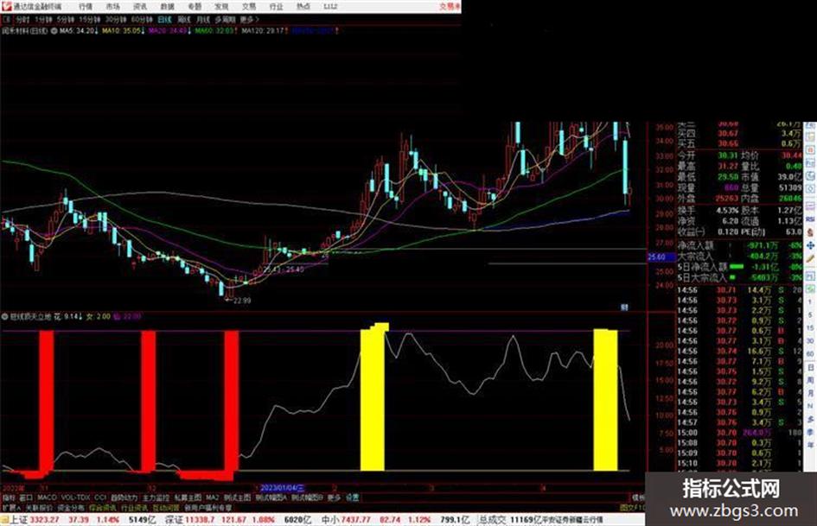Open the 市场 menu

[113, 7]
